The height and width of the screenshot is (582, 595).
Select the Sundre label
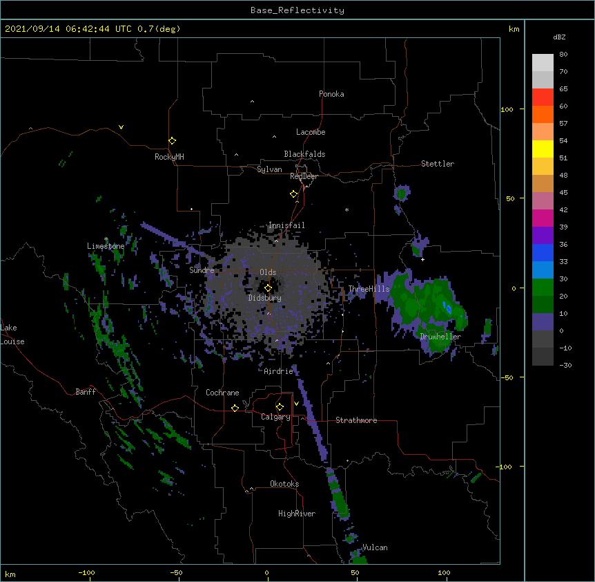(x=202, y=270)
